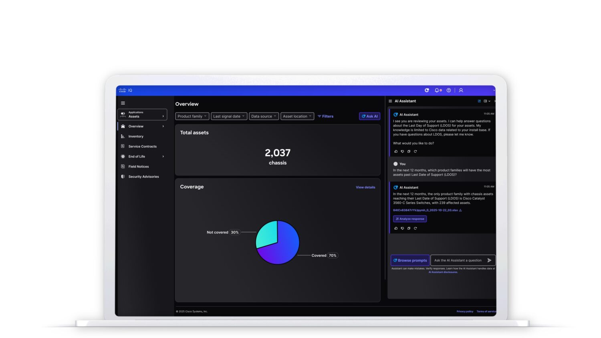
Task: Open the Field Notices section
Action: [x=139, y=166]
